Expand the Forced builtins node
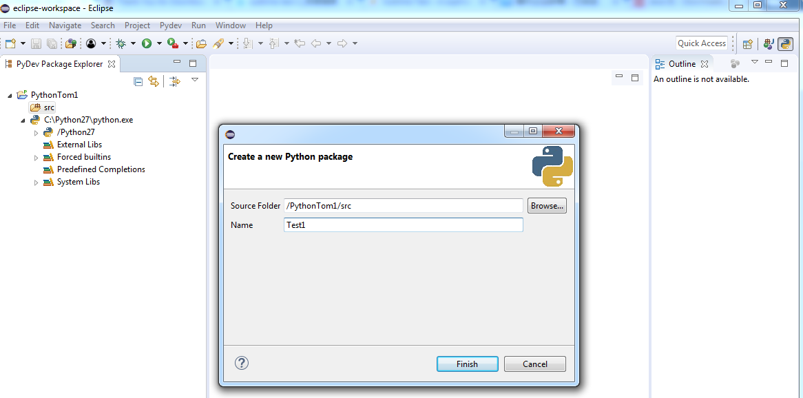Screen dimensions: 803x398 [36, 158]
